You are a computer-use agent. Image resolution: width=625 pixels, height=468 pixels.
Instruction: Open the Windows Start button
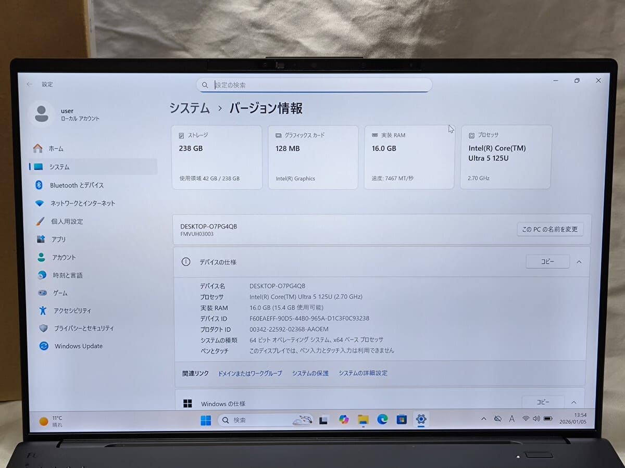pos(206,420)
